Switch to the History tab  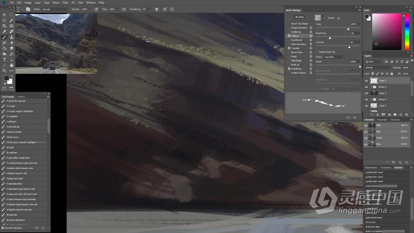coord(21,97)
